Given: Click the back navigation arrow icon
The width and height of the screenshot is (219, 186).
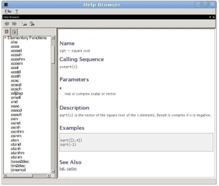Looking at the screenshot, I should (7, 24).
